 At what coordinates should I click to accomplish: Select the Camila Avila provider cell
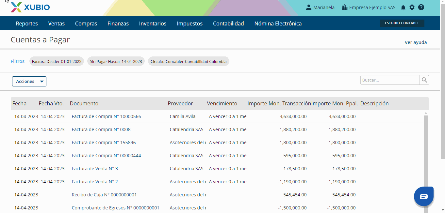pos(183,116)
